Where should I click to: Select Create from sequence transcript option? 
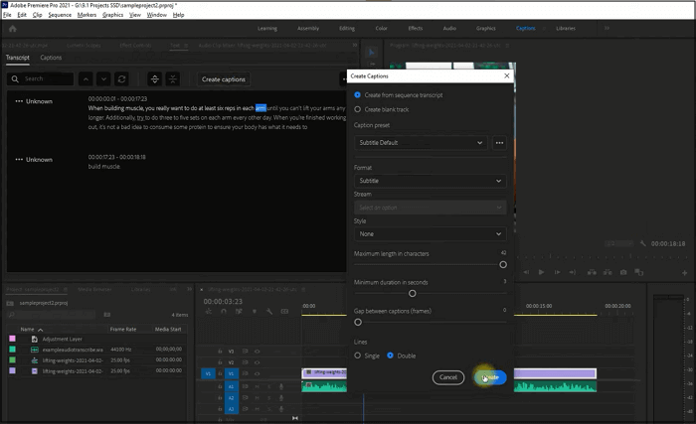(358, 95)
